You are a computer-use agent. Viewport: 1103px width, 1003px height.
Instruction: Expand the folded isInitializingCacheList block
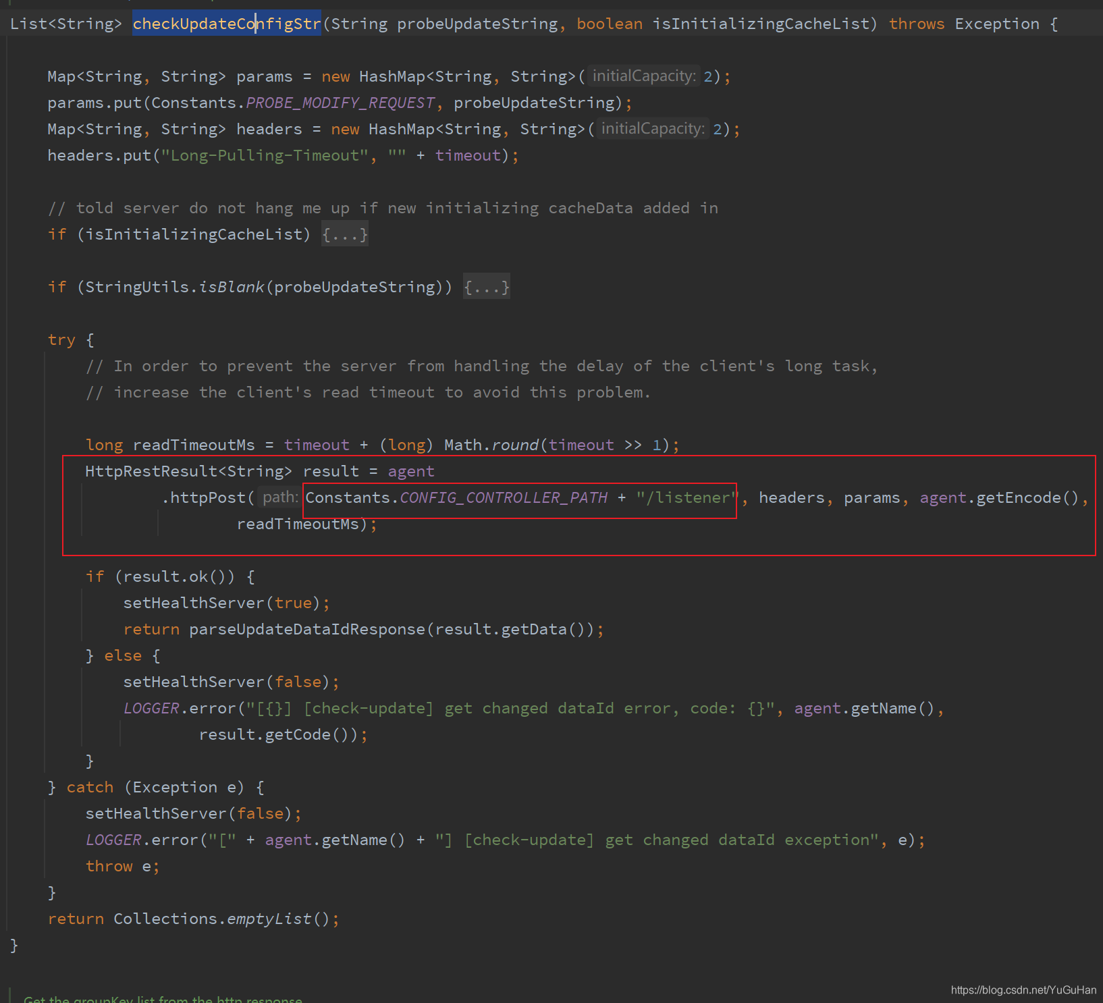pyautogui.click(x=345, y=234)
